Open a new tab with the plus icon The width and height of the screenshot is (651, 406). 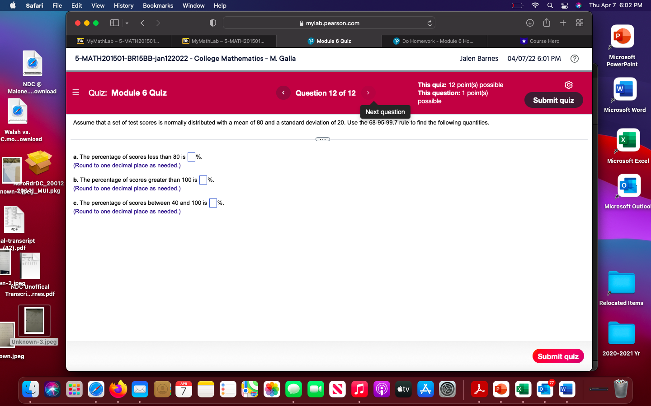563,23
